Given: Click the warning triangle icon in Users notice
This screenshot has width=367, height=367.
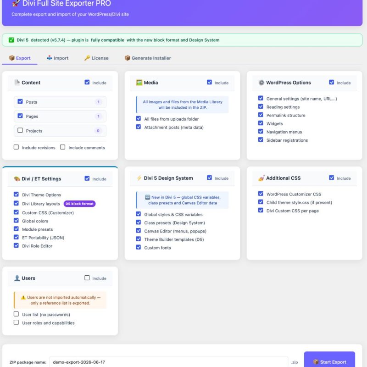Looking at the screenshot, I should pos(23,297).
